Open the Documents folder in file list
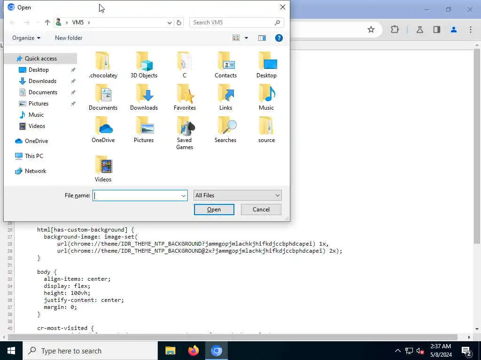 (103, 97)
